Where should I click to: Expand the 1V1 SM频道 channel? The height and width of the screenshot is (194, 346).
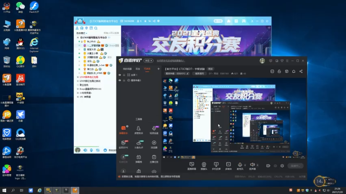(78, 97)
